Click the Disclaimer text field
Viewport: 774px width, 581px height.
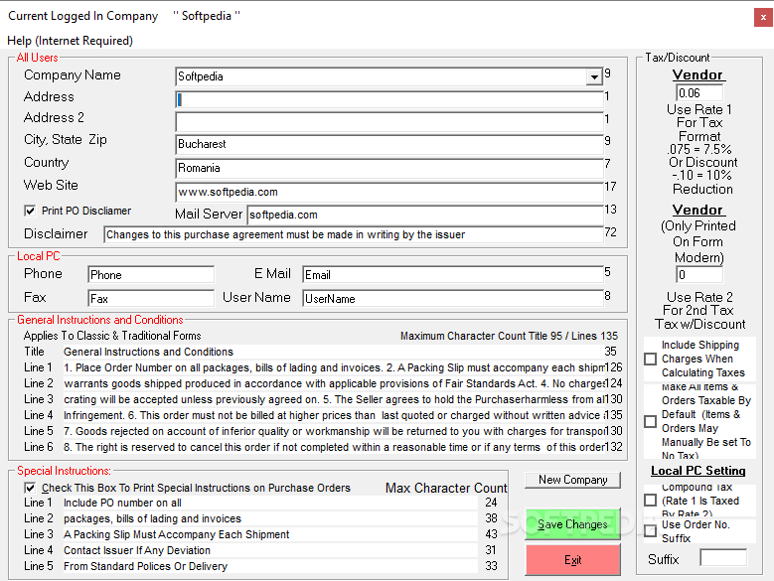(354, 234)
